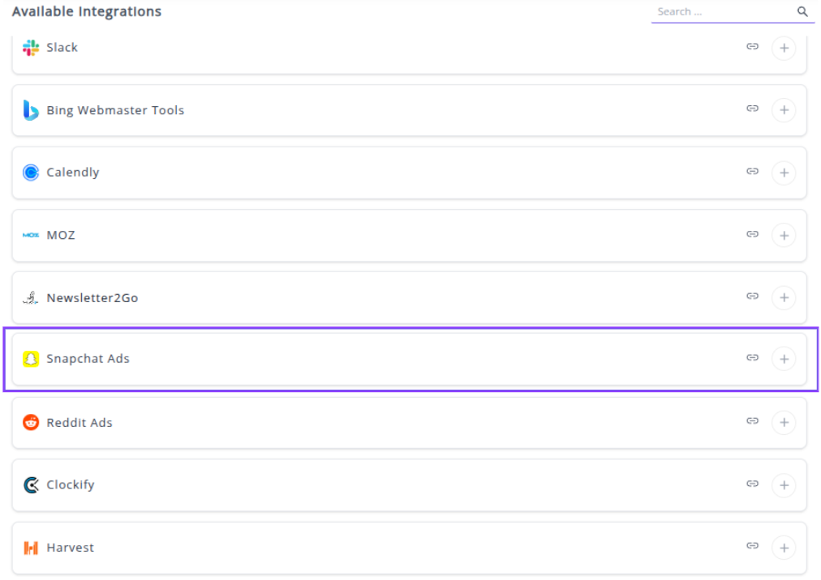Click the plus button for Slack

pos(783,48)
